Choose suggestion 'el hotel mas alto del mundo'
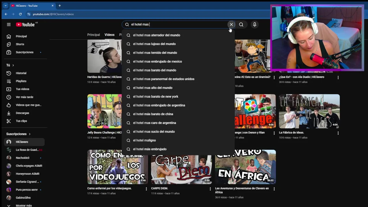 178,88
